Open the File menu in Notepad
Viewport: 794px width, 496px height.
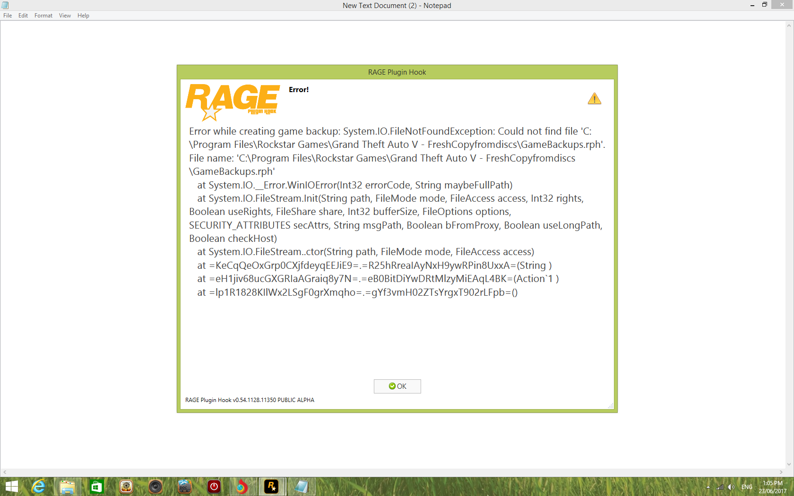click(8, 16)
